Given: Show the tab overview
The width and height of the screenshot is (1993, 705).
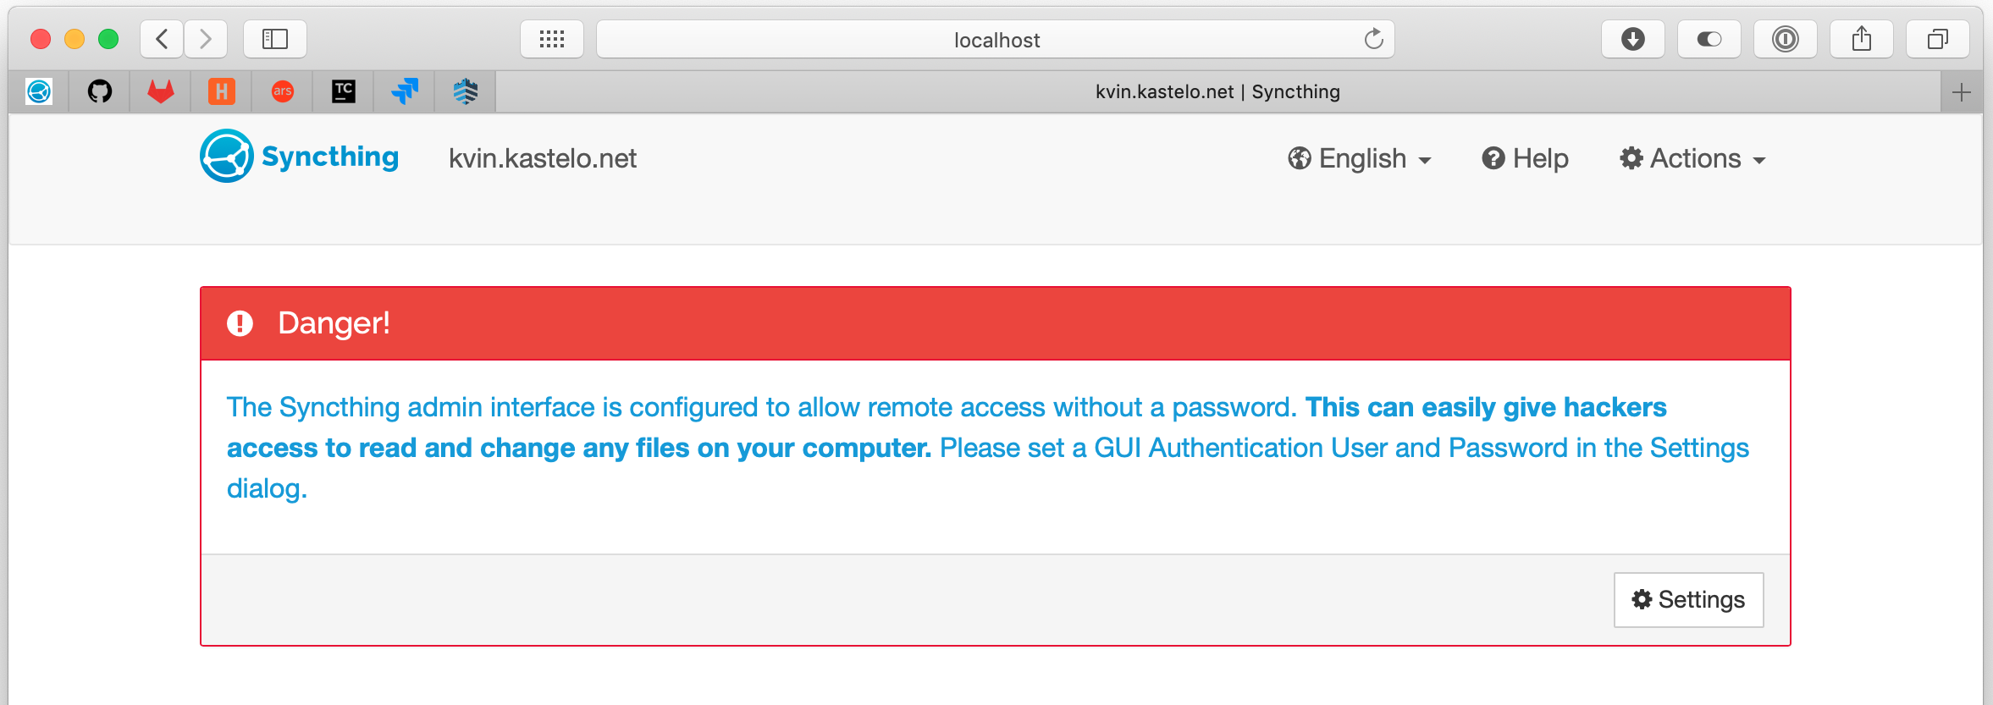Looking at the screenshot, I should tap(1937, 38).
